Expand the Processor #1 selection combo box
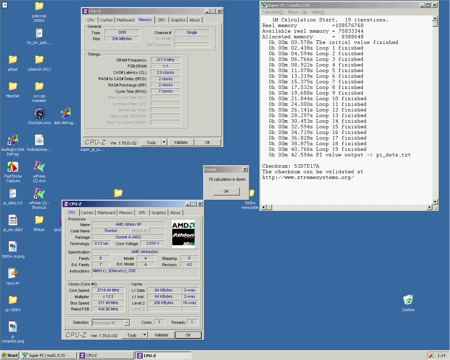Viewport: 450px width, 360px height. click(127, 323)
